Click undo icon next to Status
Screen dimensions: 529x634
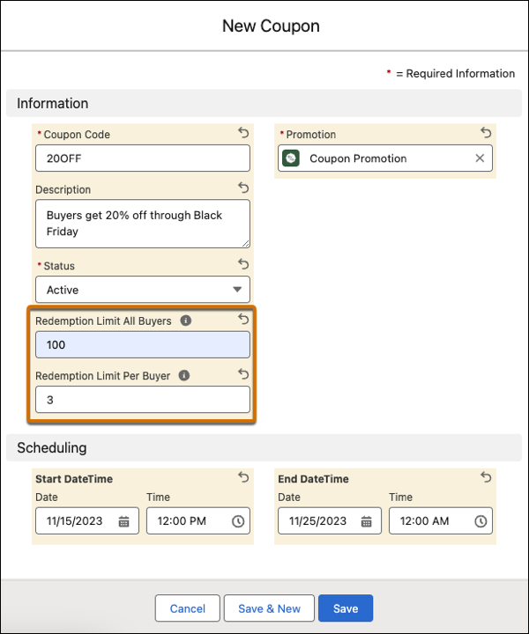[243, 264]
